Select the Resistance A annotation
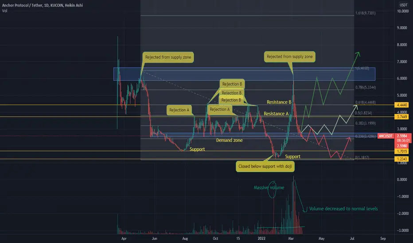413x243 pixels. pos(276,114)
